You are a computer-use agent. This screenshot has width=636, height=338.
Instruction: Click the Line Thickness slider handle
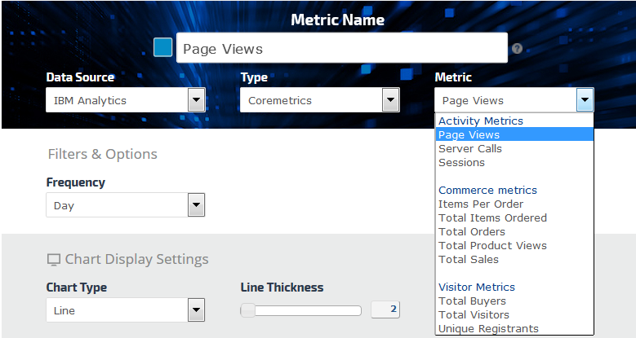pyautogui.click(x=248, y=310)
